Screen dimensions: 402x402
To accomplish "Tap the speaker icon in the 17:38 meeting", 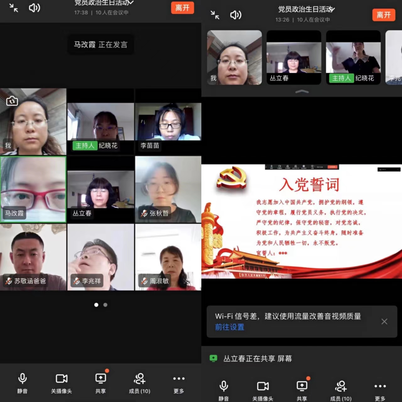I will pyautogui.click(x=34, y=8).
